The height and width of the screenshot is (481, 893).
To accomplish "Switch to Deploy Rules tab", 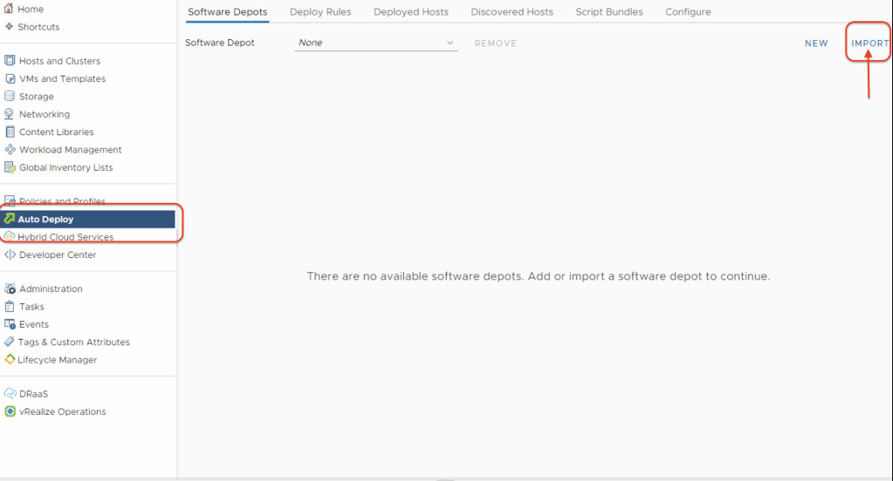I will [320, 12].
